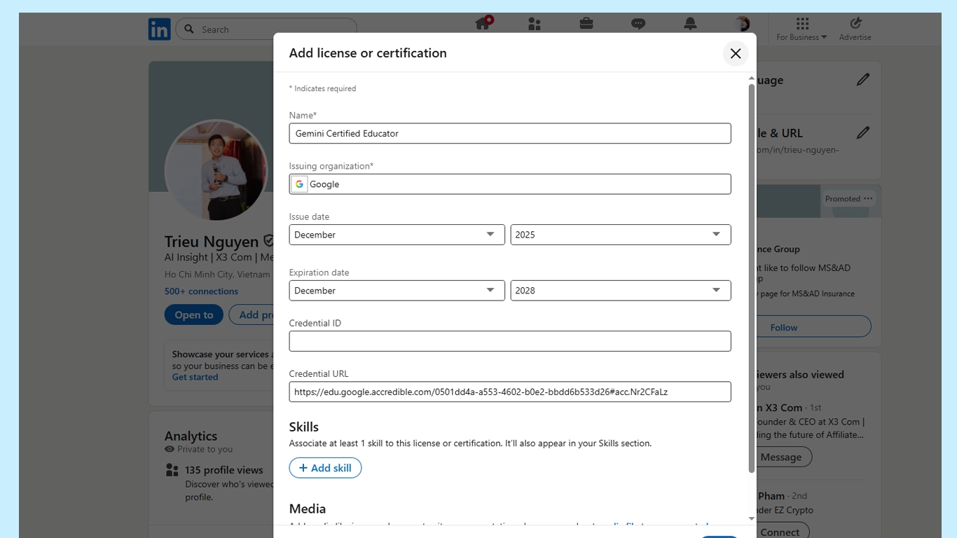Click the LinkedIn logo
Image resolution: width=957 pixels, height=538 pixels.
[x=159, y=29]
